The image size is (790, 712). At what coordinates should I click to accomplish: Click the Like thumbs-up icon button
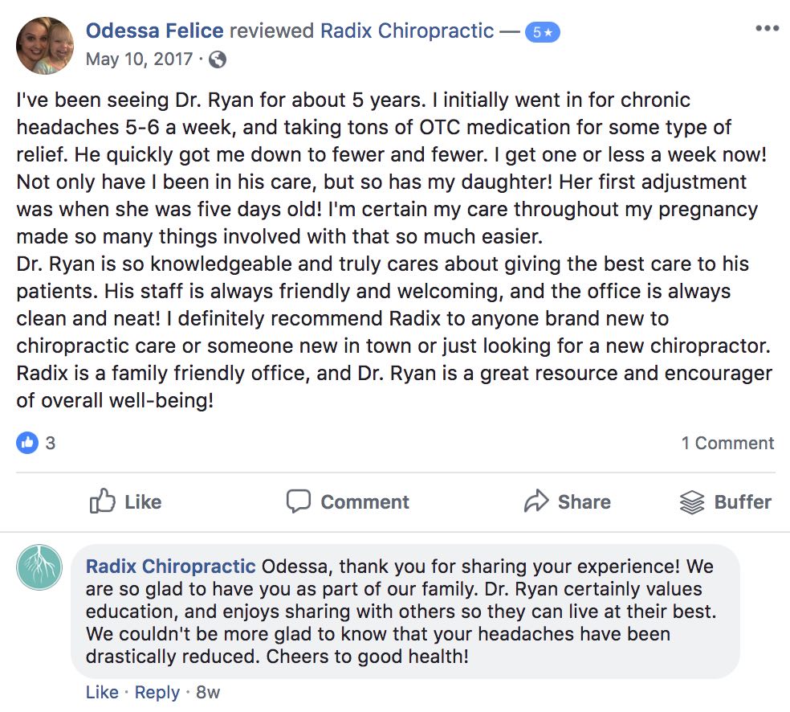[x=103, y=502]
